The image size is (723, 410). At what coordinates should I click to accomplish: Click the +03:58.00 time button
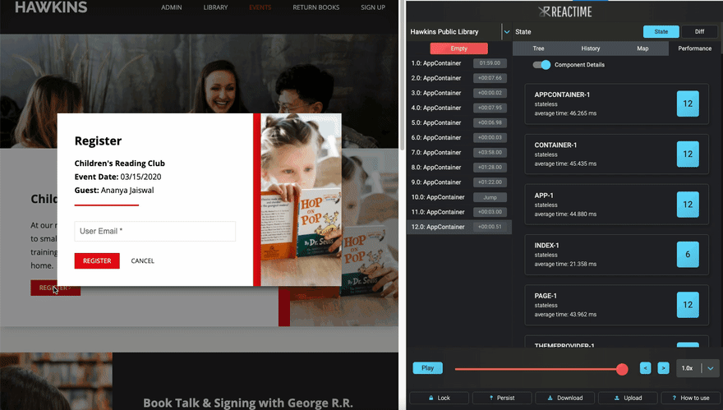coord(490,152)
